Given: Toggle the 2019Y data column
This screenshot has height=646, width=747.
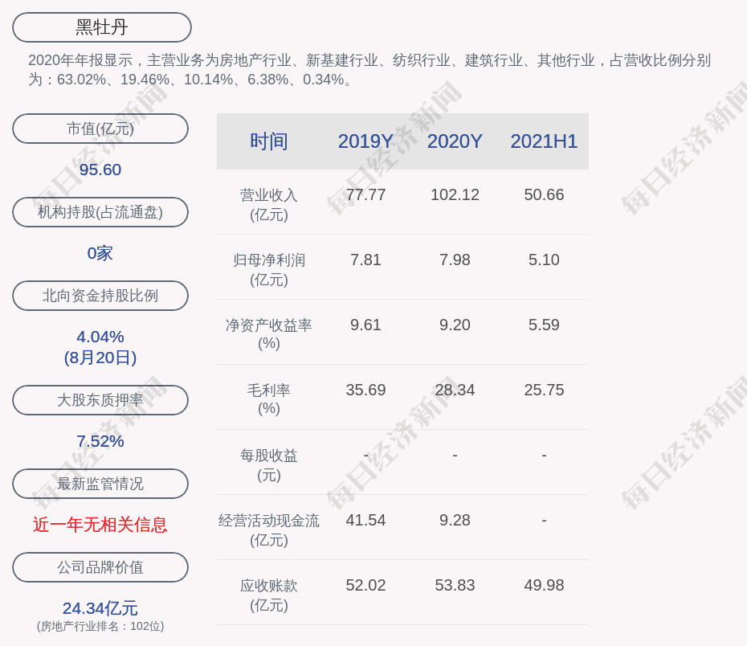Looking at the screenshot, I should [365, 141].
